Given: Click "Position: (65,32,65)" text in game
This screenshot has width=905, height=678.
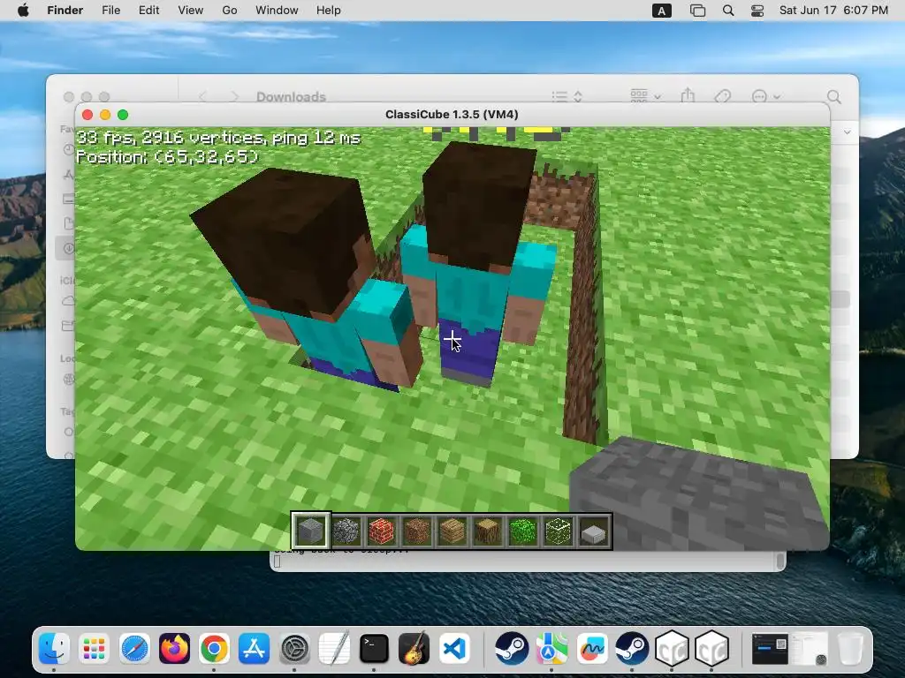Looking at the screenshot, I should tap(167, 157).
